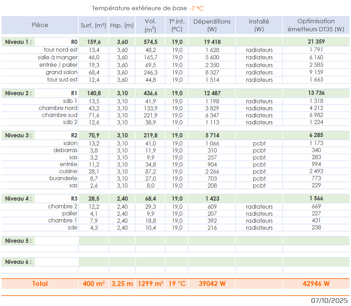The image size is (351, 306).
Task: Click the "salle à manger" surface value 46,0
Action: [x=94, y=57]
